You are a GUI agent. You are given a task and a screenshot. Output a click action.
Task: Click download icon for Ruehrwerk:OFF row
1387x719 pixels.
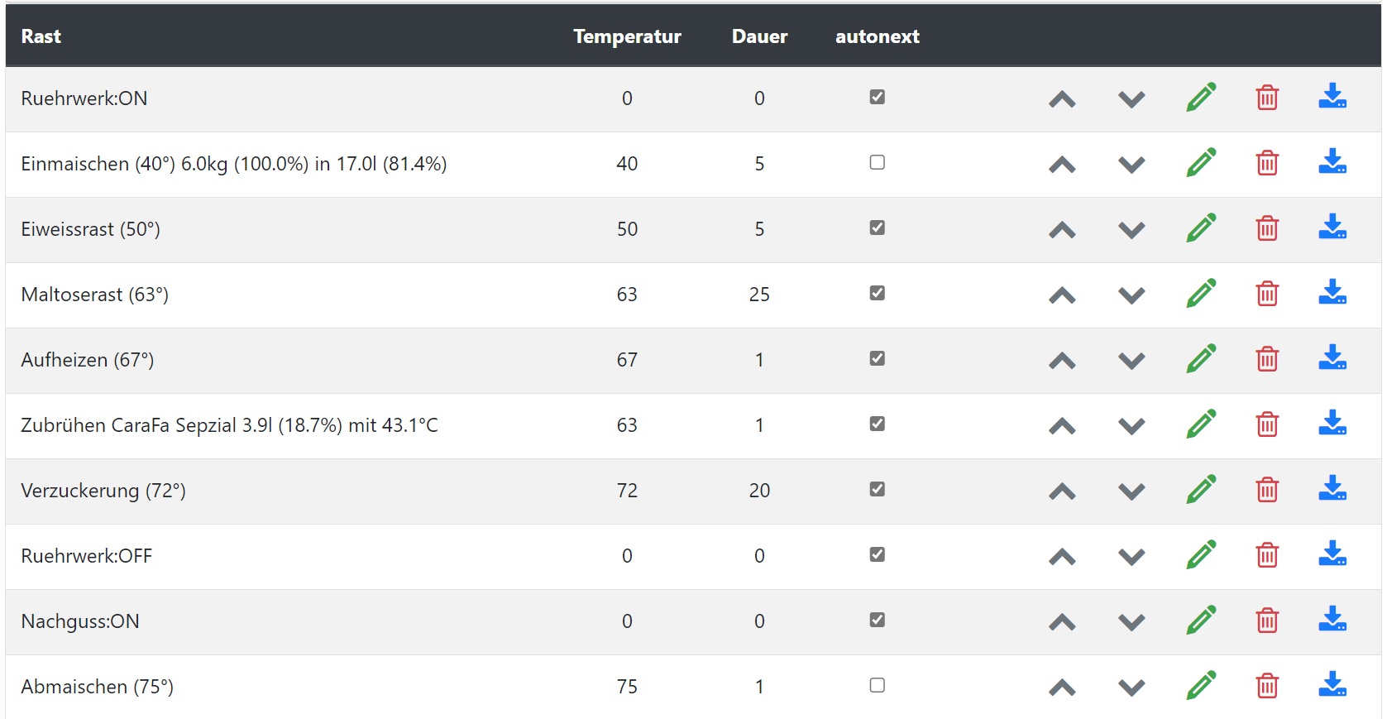1332,554
